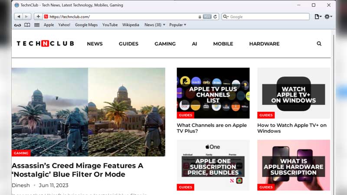Expand the News (38) bookmarks folder

click(x=155, y=25)
